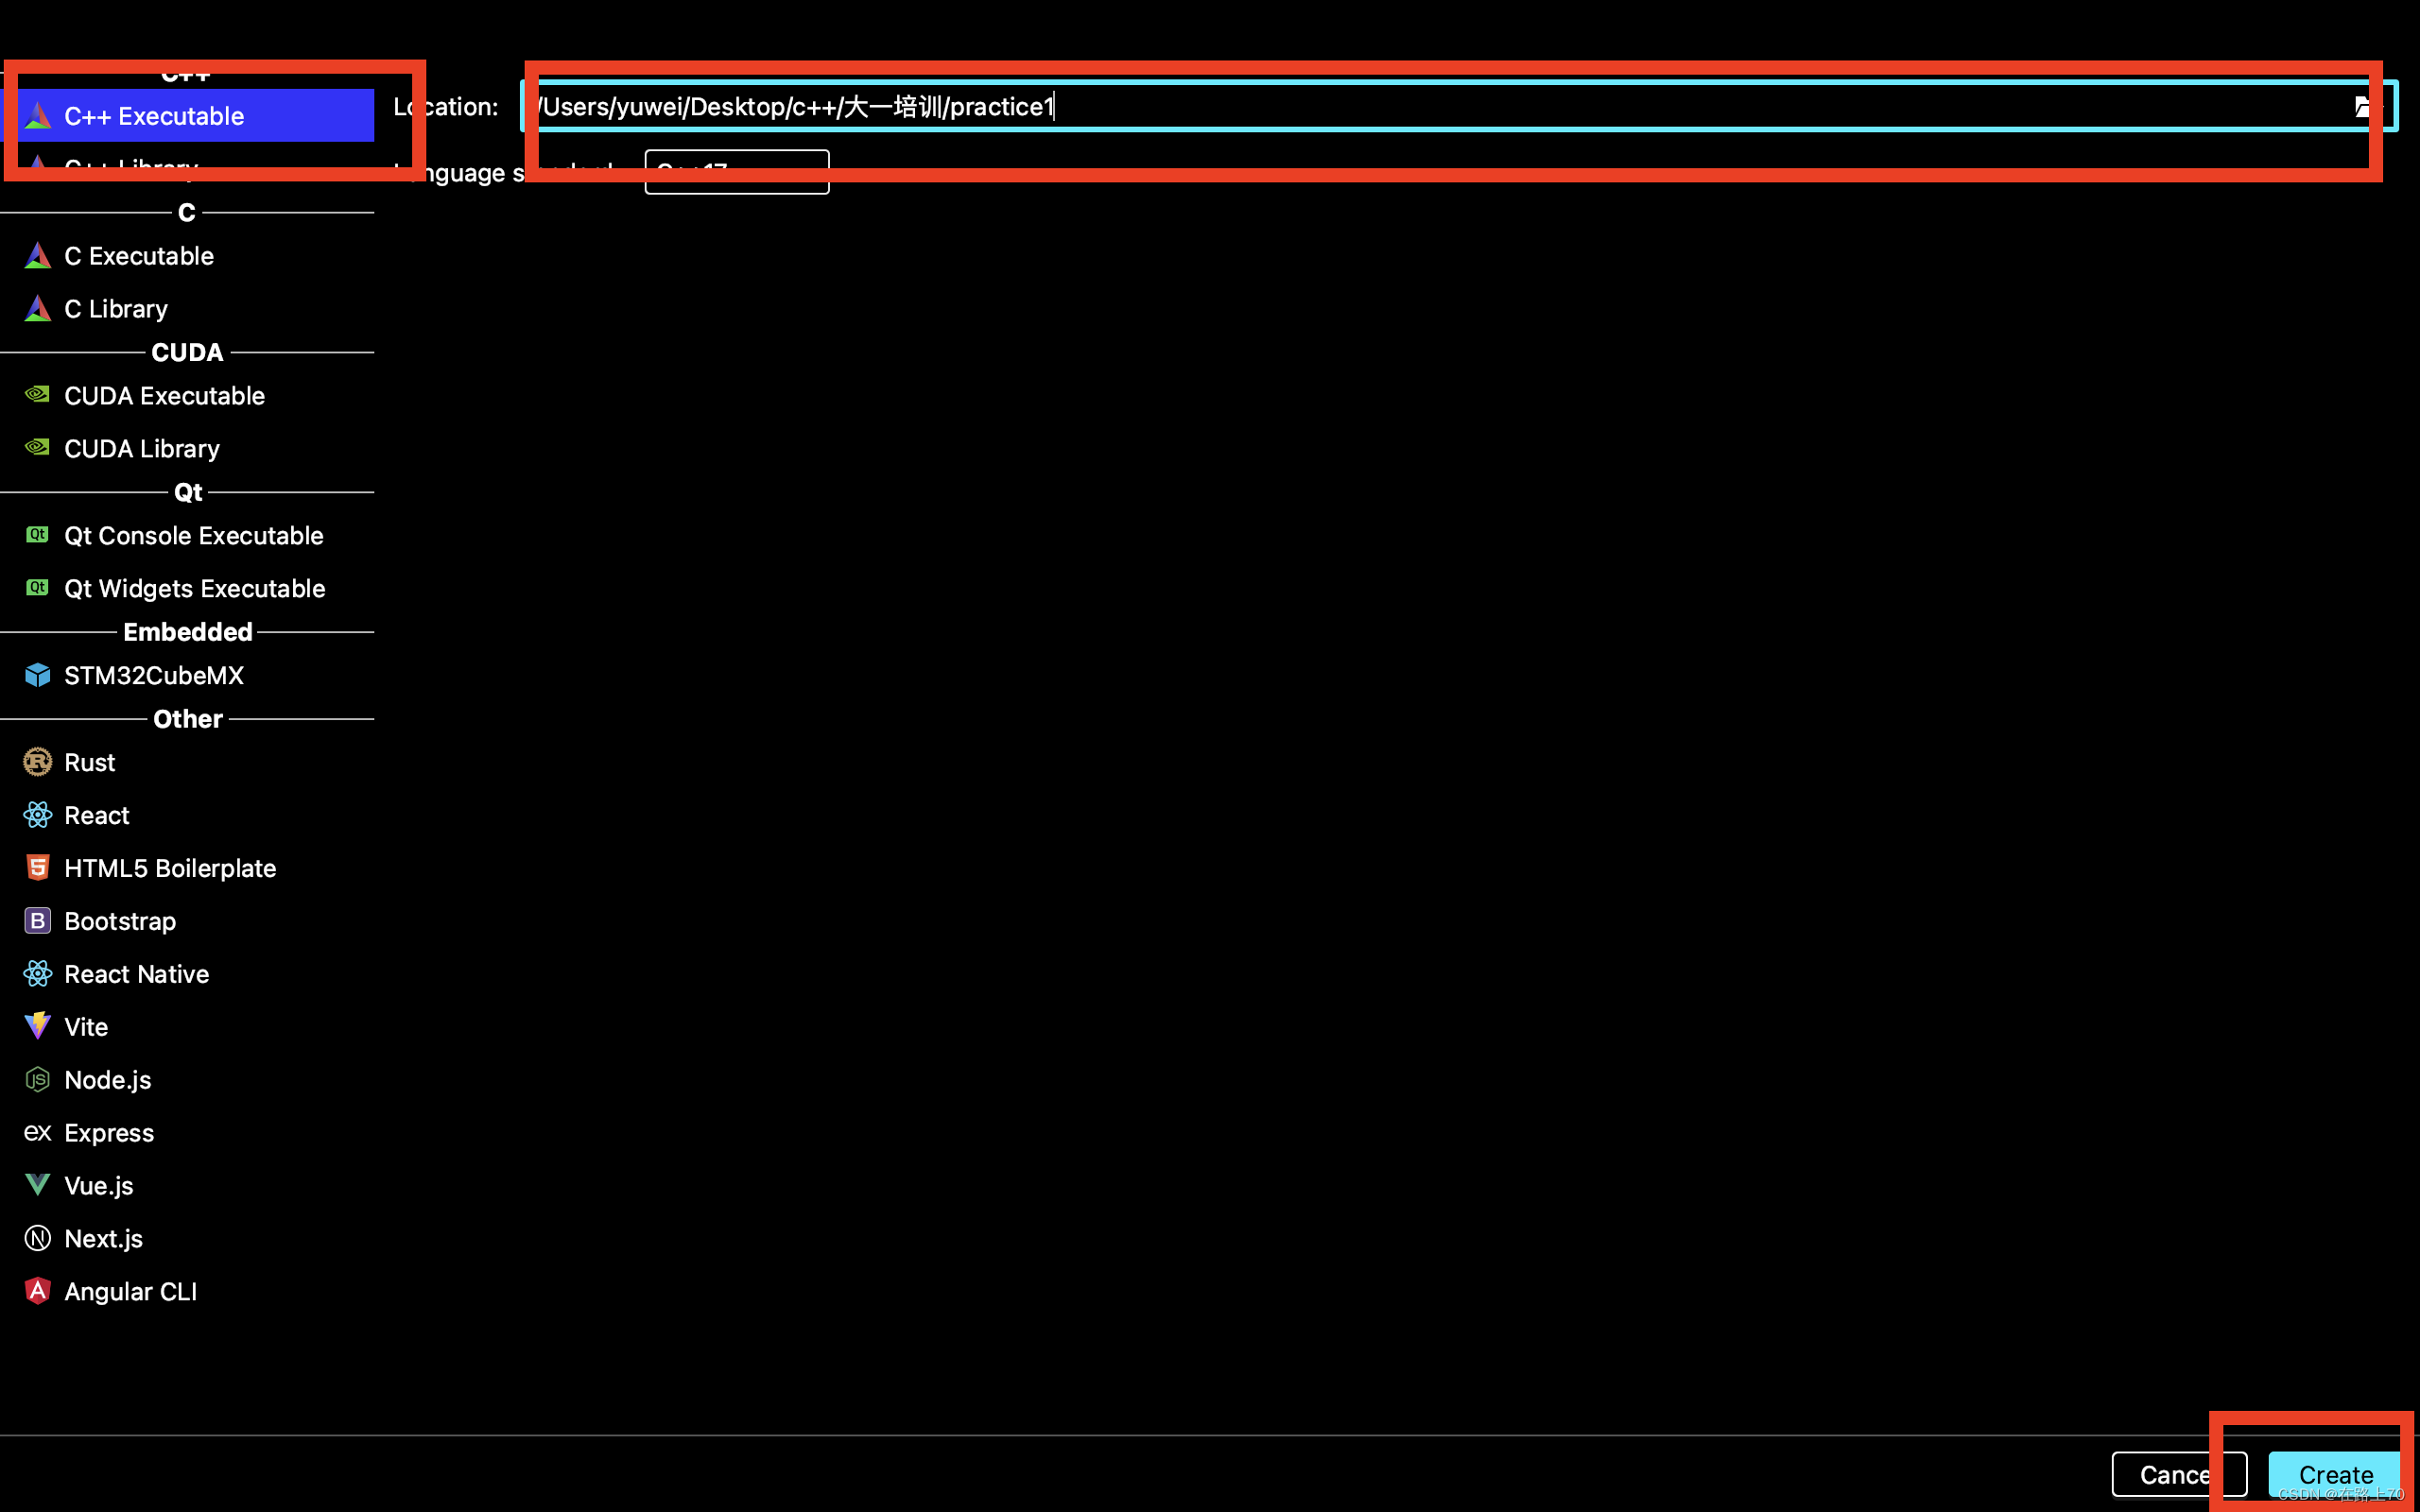
Task: Select C Executable project type
Action: coord(138,256)
